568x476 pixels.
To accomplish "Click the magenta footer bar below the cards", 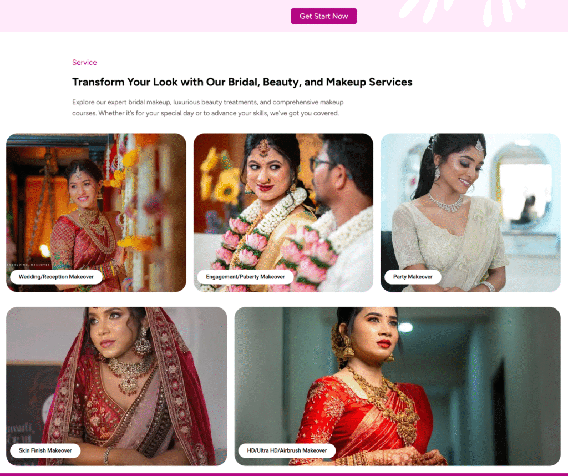I will (x=284, y=474).
